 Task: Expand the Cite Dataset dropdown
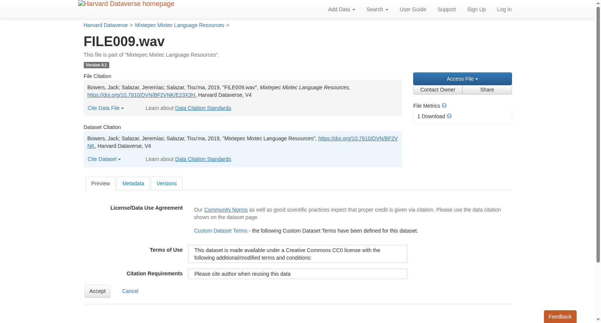click(x=104, y=159)
